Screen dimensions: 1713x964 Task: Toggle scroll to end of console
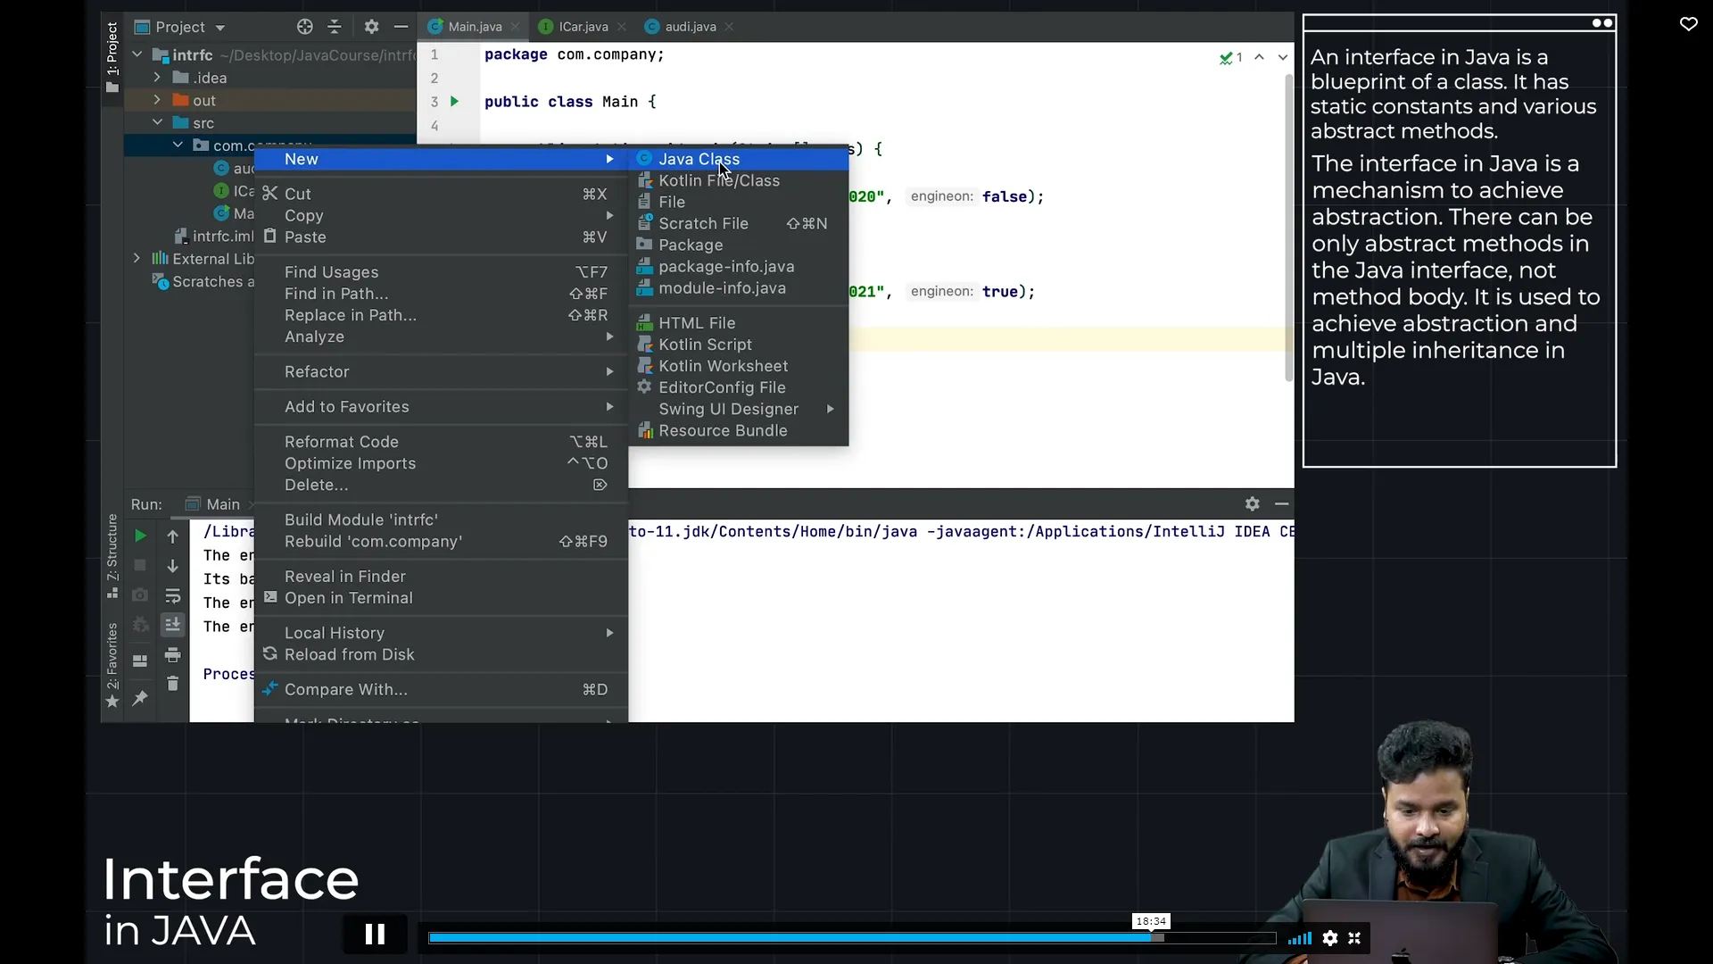click(x=173, y=625)
